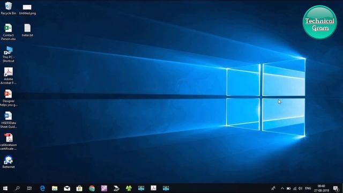Select the treter.txt text file
The height and width of the screenshot is (193, 343).
pos(27,30)
